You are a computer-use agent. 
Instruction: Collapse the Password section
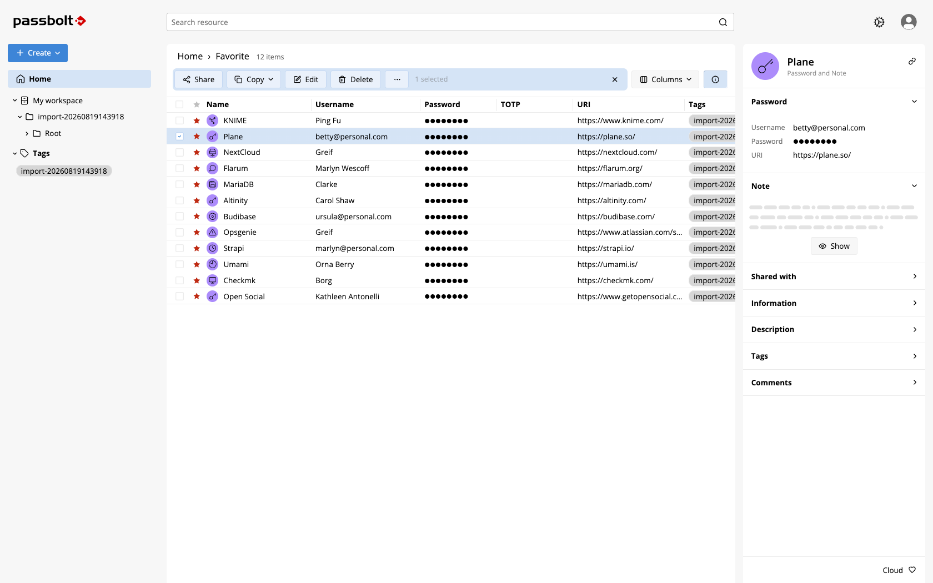pyautogui.click(x=914, y=102)
